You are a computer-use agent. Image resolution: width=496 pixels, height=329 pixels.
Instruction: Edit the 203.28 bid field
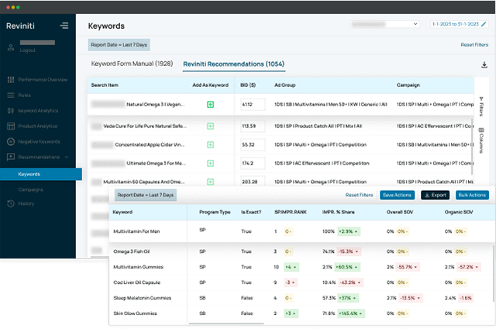(253, 182)
